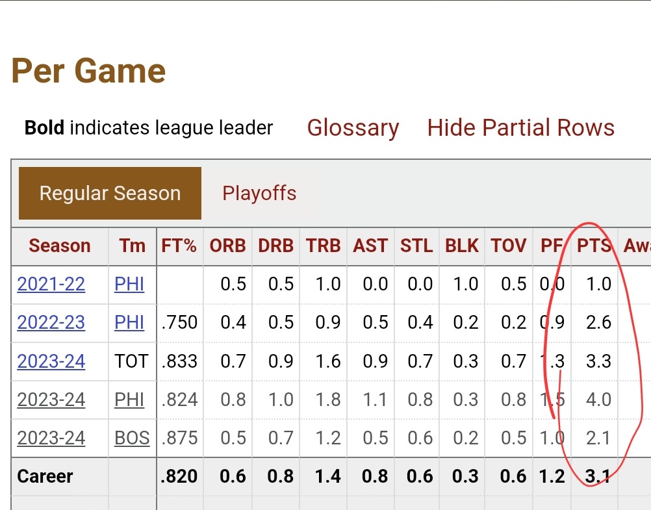Screen dimensions: 651x510
Task: Sort by the ORB column header
Action: 227,246
